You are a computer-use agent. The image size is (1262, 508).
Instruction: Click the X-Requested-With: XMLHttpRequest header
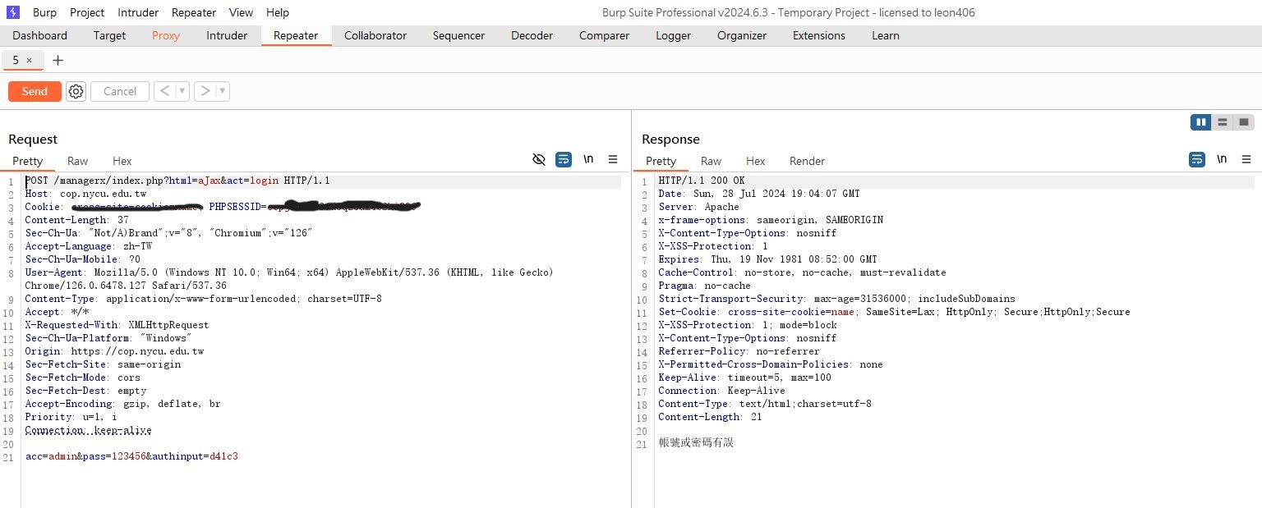[117, 325]
